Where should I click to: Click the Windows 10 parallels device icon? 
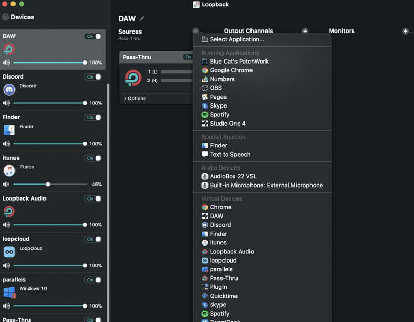click(x=9, y=293)
